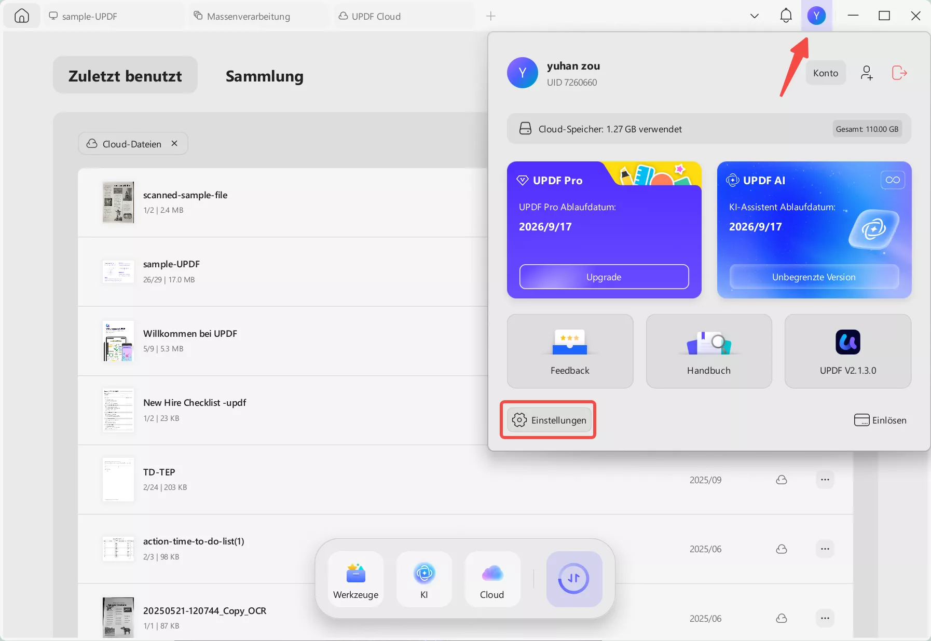Select the Sammlung tab
The width and height of the screenshot is (931, 641).
pos(265,76)
